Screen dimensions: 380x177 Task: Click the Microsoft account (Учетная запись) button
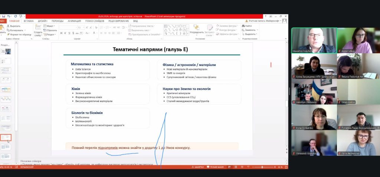point(265,21)
